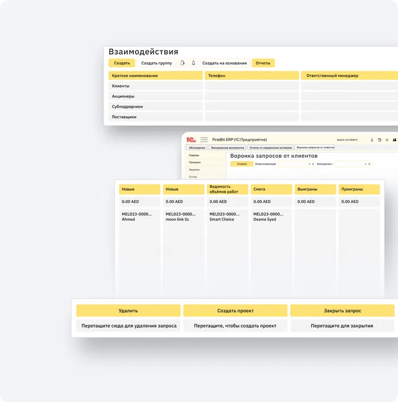Open the history clock icon in the ERP header
This screenshot has width=398, height=402.
point(379,140)
